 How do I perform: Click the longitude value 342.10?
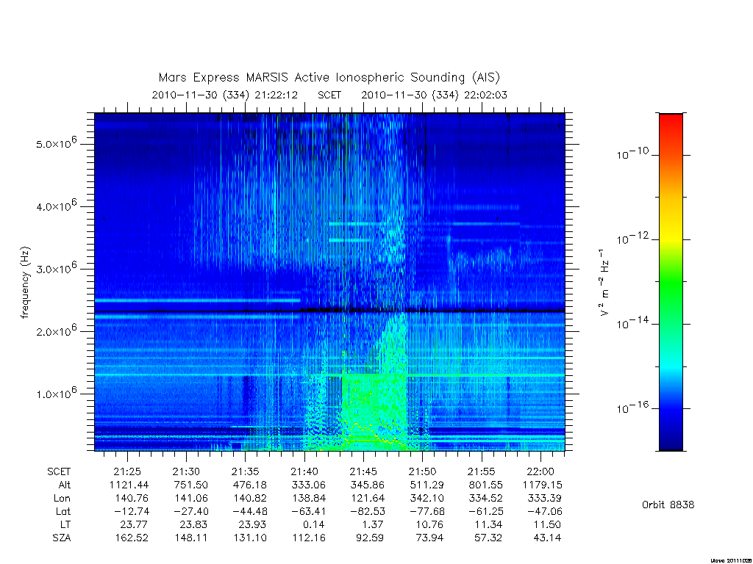click(x=427, y=499)
